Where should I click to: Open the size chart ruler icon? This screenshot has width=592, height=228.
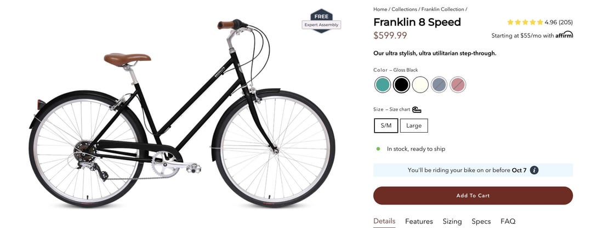click(x=417, y=110)
